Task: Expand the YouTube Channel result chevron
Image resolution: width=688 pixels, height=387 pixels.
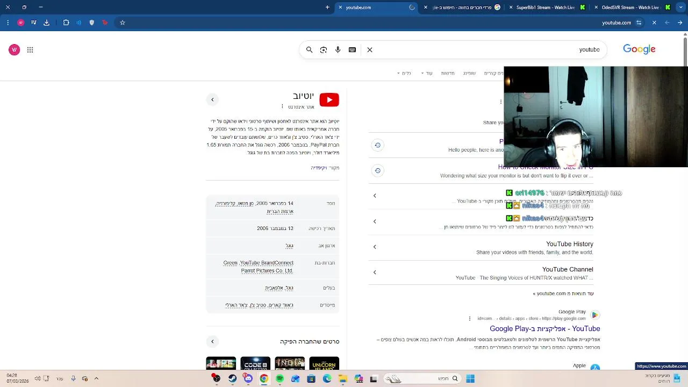Action: pos(375,272)
